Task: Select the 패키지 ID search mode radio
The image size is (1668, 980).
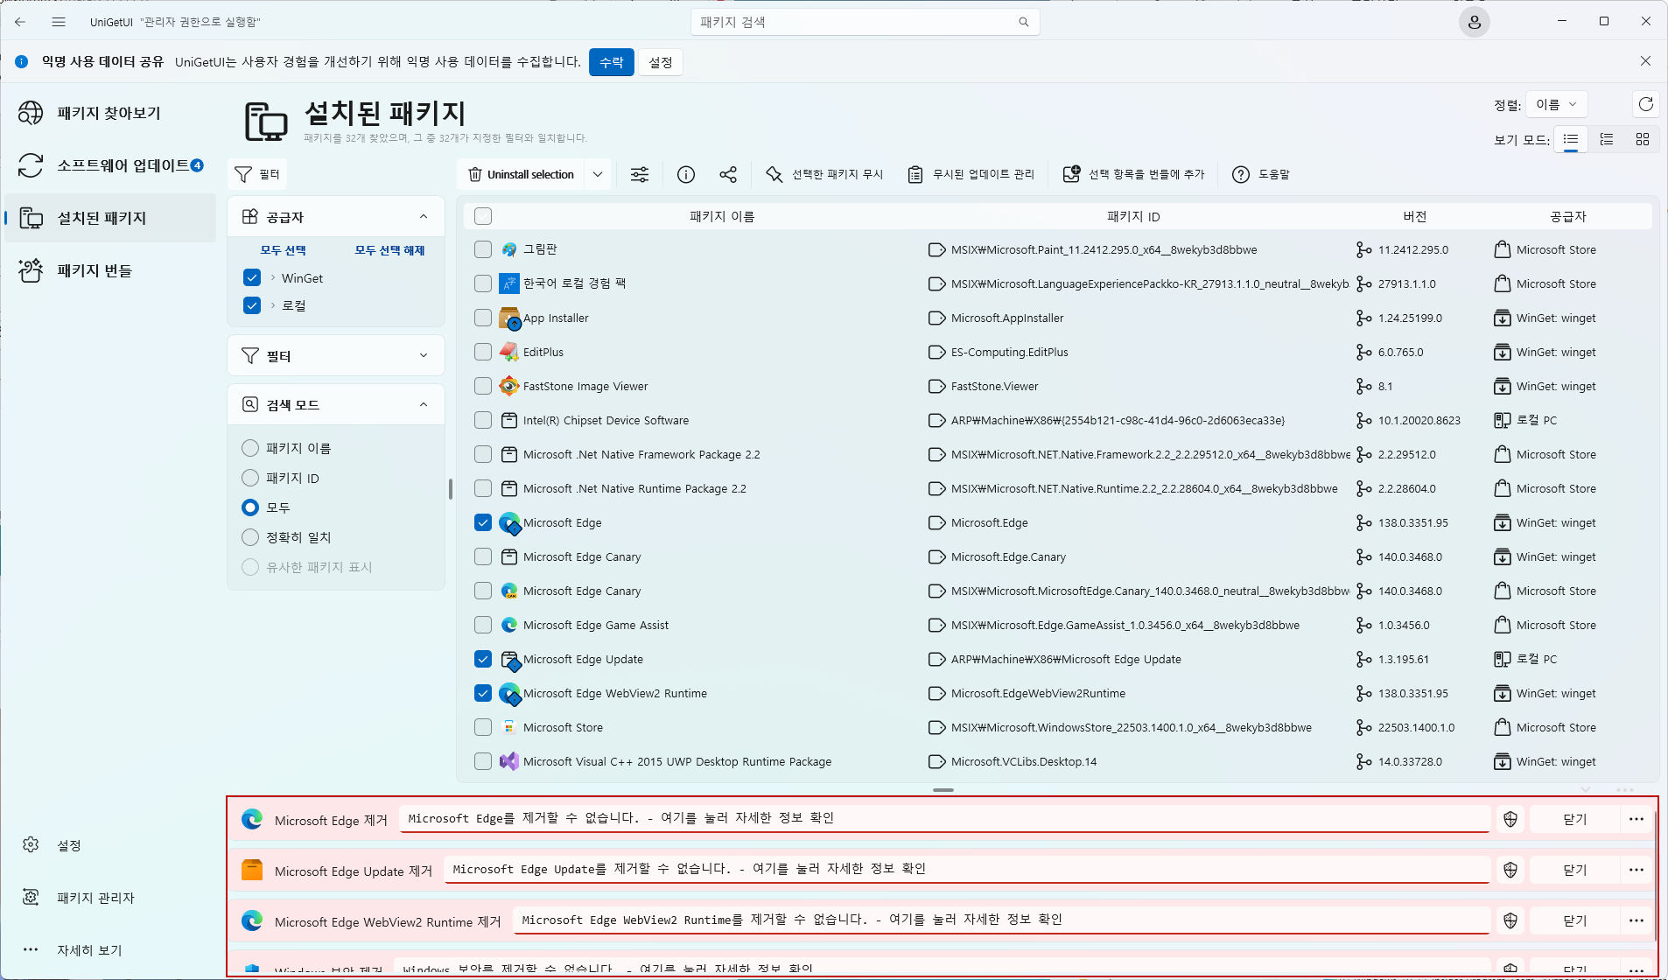Action: pos(250,478)
